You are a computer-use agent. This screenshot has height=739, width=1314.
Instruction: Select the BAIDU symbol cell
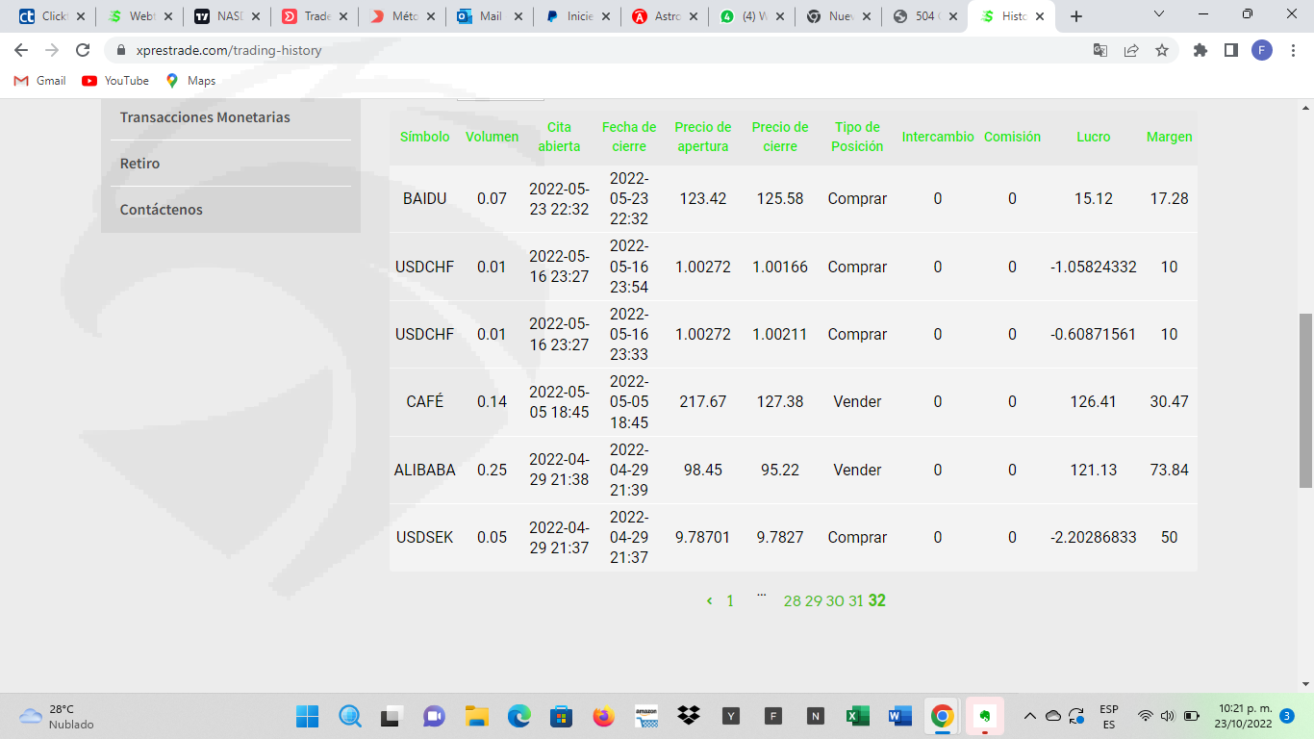(424, 199)
